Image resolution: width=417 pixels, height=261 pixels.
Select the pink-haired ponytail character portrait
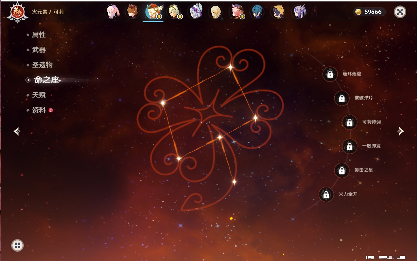(112, 12)
